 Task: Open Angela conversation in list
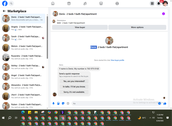pos(23,28)
